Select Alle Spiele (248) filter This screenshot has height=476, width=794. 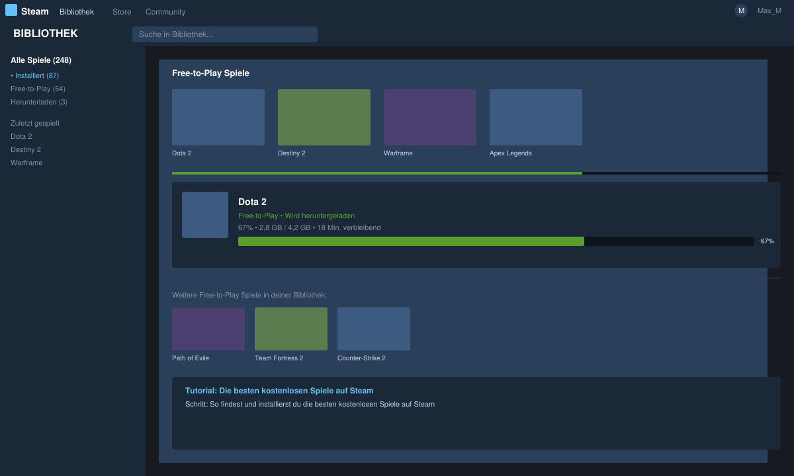pos(41,60)
